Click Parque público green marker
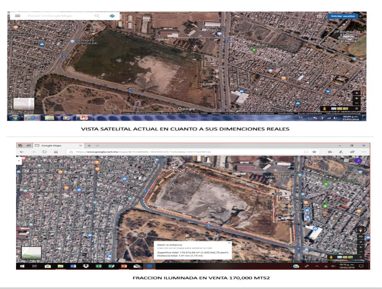Image resolution: width=382 pixels, height=289 pixels. pos(325,206)
